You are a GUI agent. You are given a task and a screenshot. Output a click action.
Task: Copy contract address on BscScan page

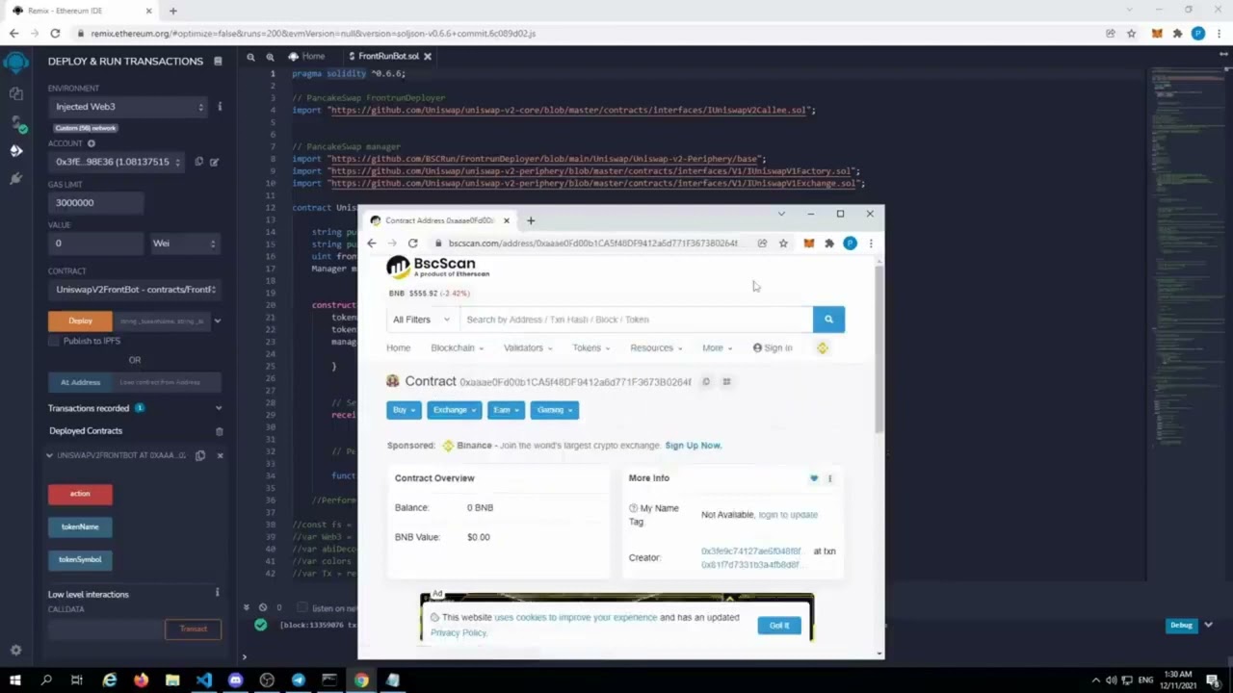click(x=706, y=382)
